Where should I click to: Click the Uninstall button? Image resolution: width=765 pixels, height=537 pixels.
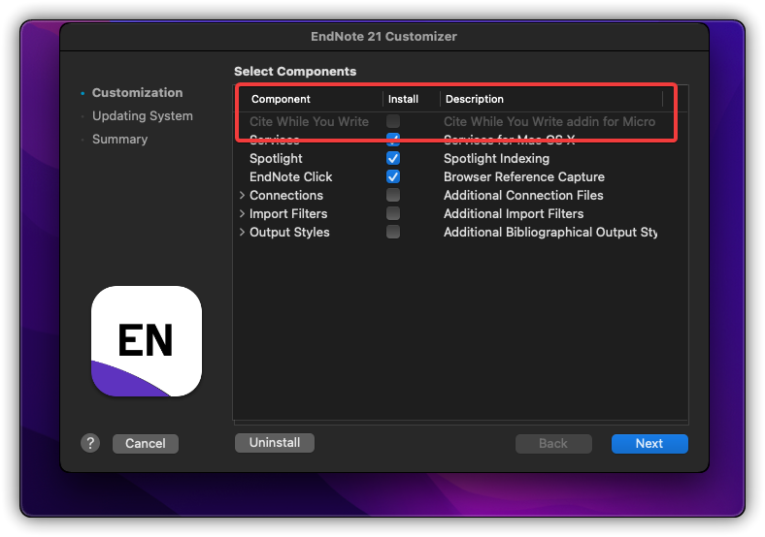275,442
